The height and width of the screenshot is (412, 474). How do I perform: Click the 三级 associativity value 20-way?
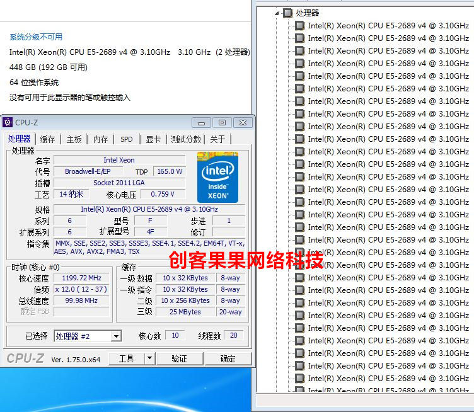pyautogui.click(x=230, y=312)
